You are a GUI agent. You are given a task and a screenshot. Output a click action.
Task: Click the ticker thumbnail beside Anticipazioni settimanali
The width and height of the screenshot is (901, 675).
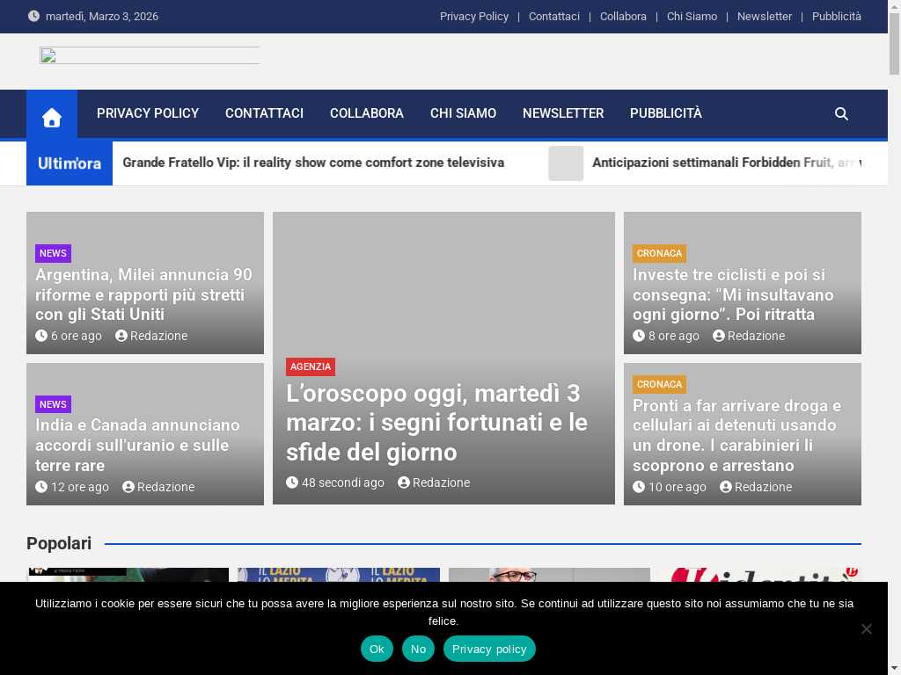coord(566,163)
